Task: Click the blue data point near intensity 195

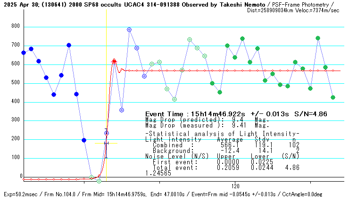Action: point(84,140)
